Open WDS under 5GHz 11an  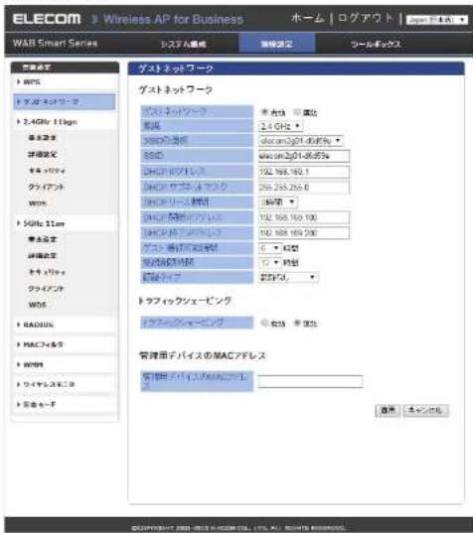(38, 305)
